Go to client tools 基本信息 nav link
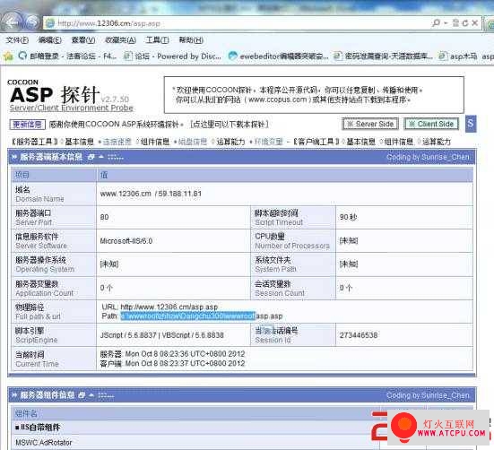Viewport: 494px width, 450px height. point(360,142)
